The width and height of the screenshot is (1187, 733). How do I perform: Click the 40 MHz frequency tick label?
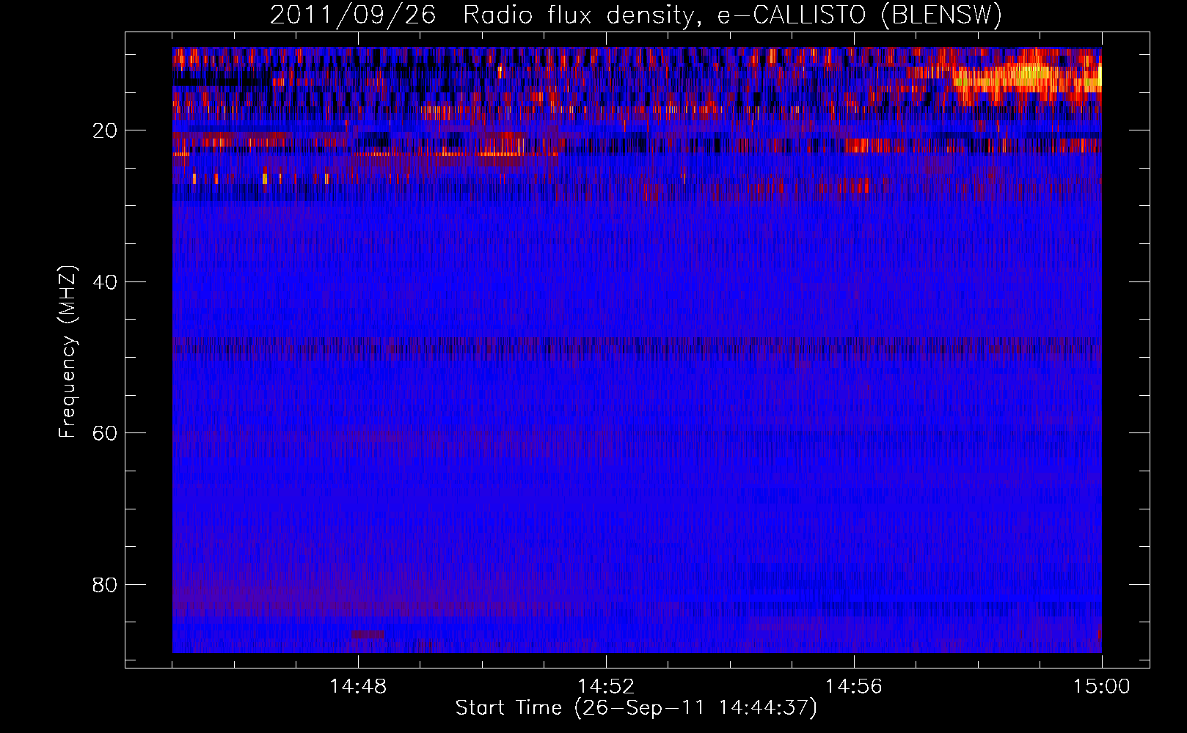(x=104, y=282)
